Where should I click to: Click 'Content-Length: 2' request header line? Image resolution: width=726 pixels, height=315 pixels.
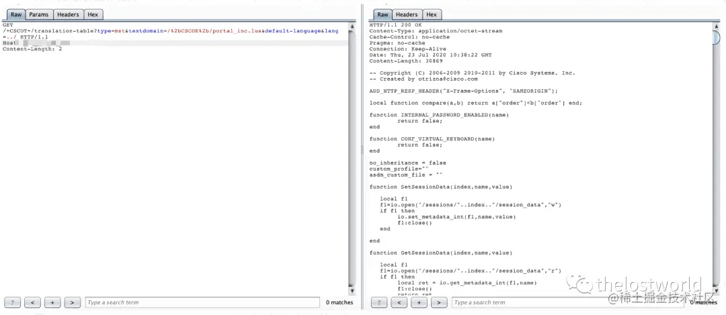coord(32,49)
